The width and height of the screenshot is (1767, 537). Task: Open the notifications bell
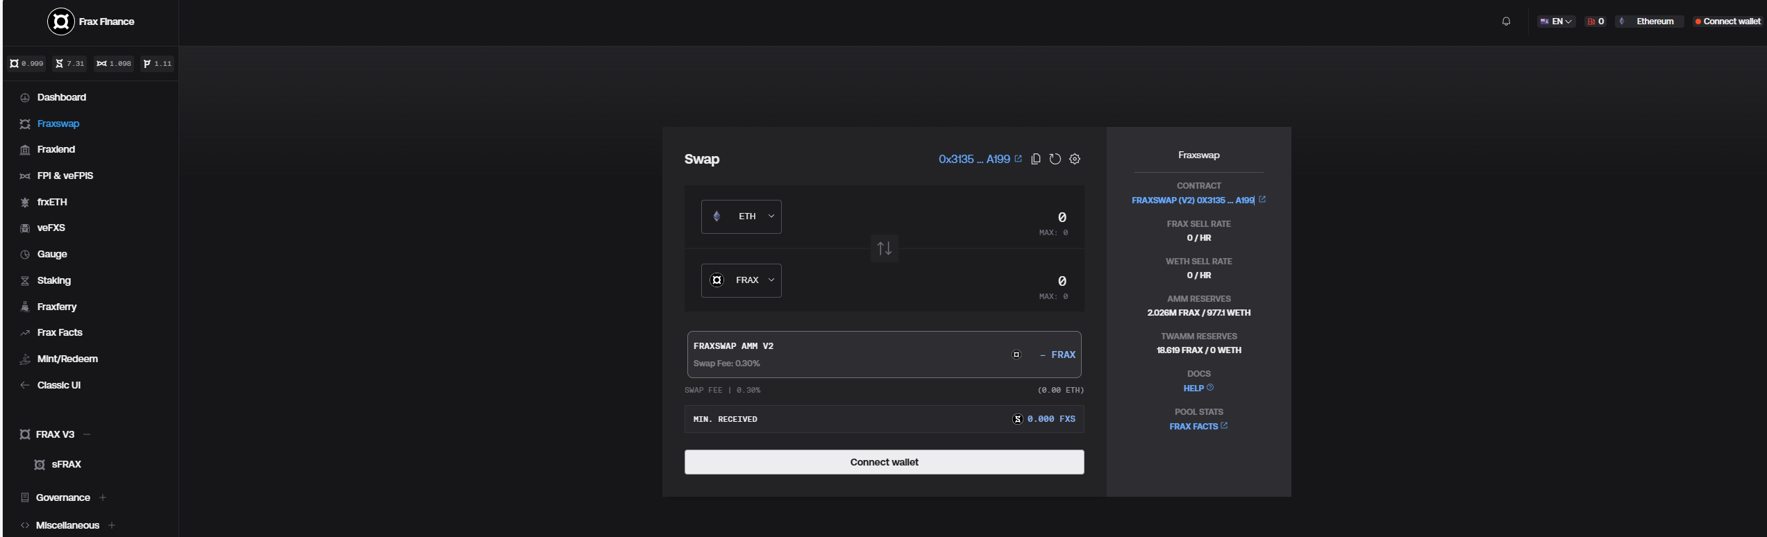(x=1506, y=22)
